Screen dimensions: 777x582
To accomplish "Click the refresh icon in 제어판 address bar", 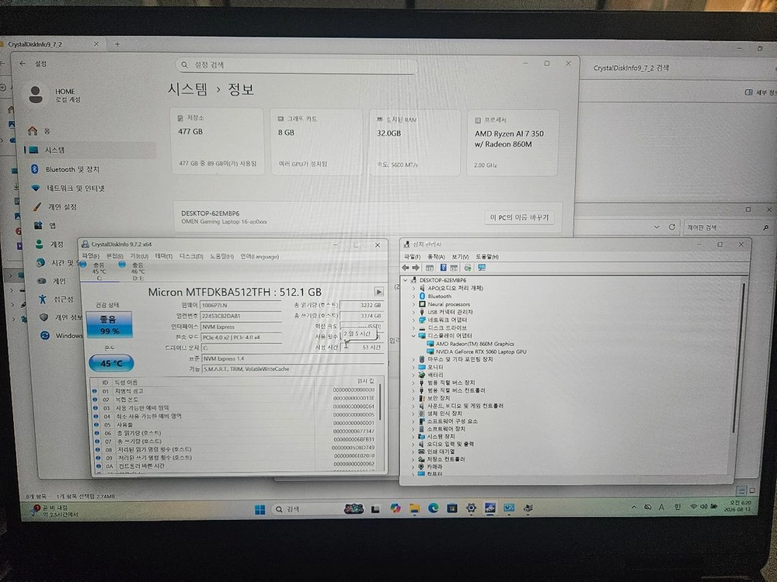I will [672, 227].
